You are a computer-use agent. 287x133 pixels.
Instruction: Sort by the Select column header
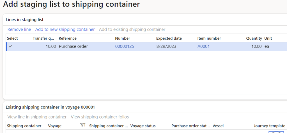coord(12,38)
